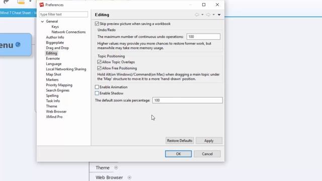This screenshot has height=181, width=322.
Task: Select Map Shot in the tree
Action: tap(53, 74)
